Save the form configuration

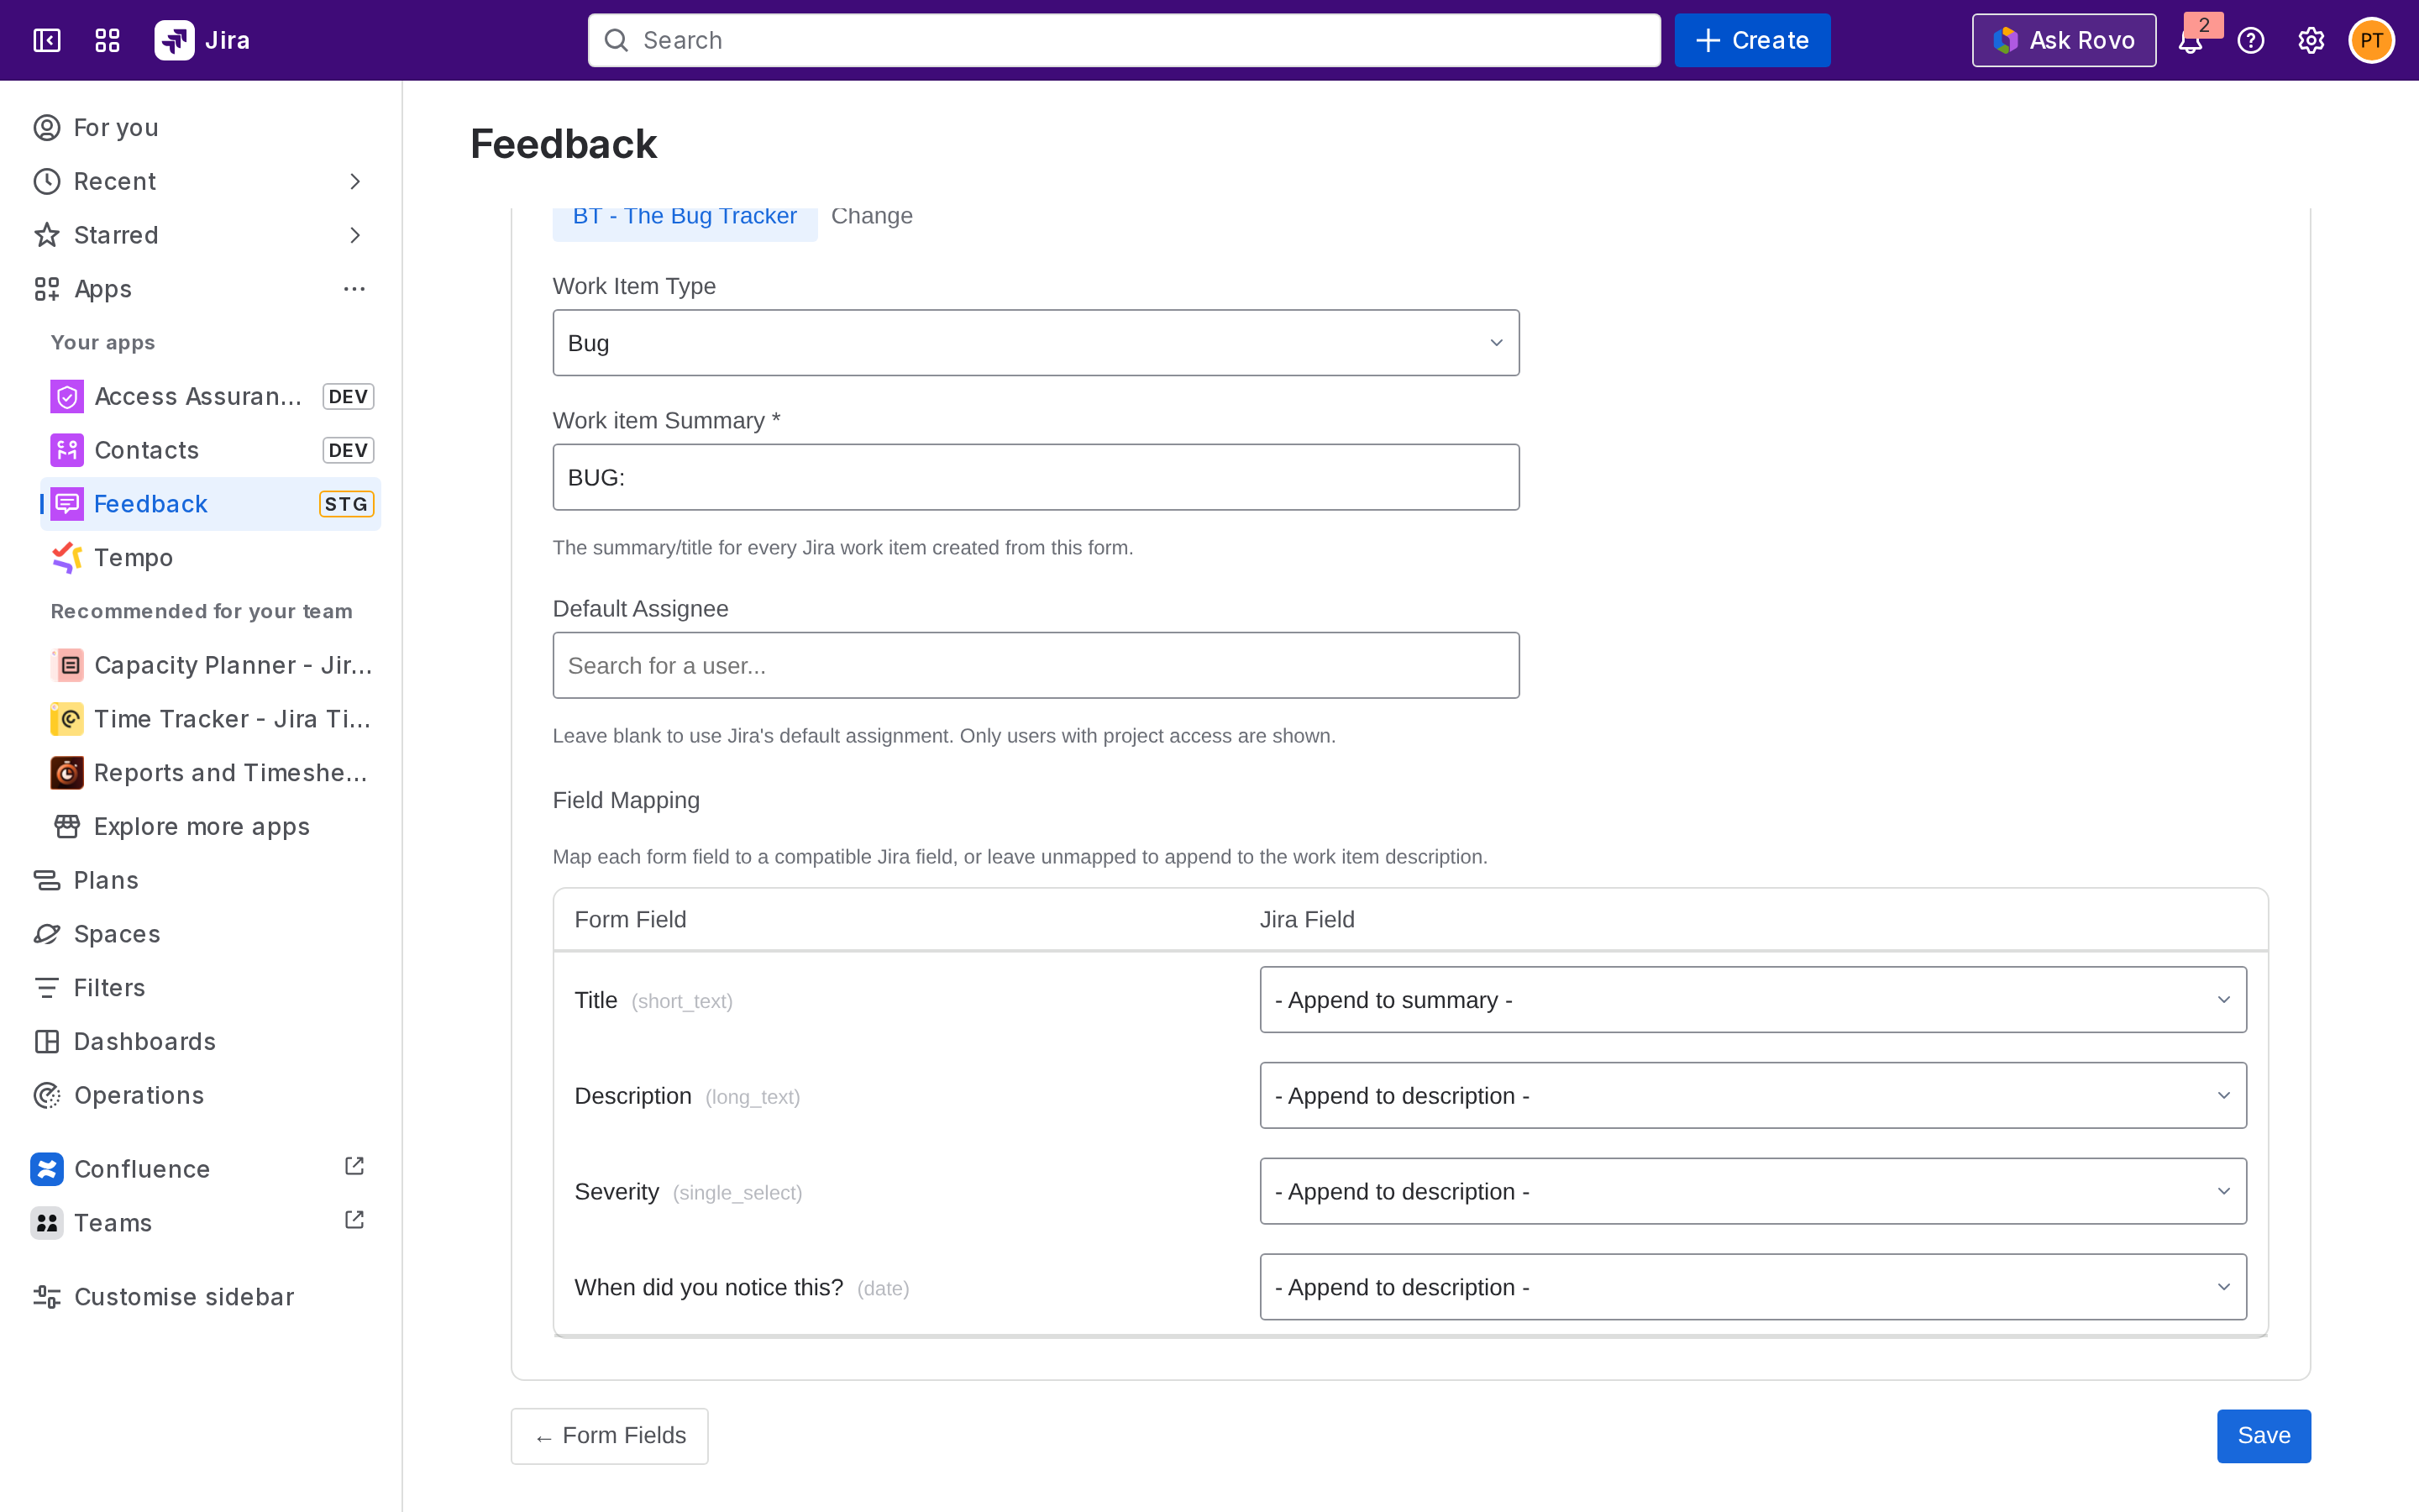click(x=2263, y=1436)
